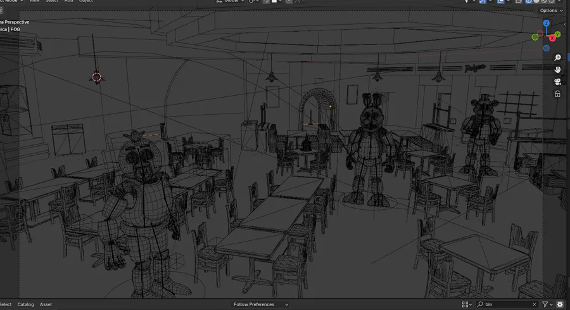Open the Options dropdown

[x=551, y=11]
